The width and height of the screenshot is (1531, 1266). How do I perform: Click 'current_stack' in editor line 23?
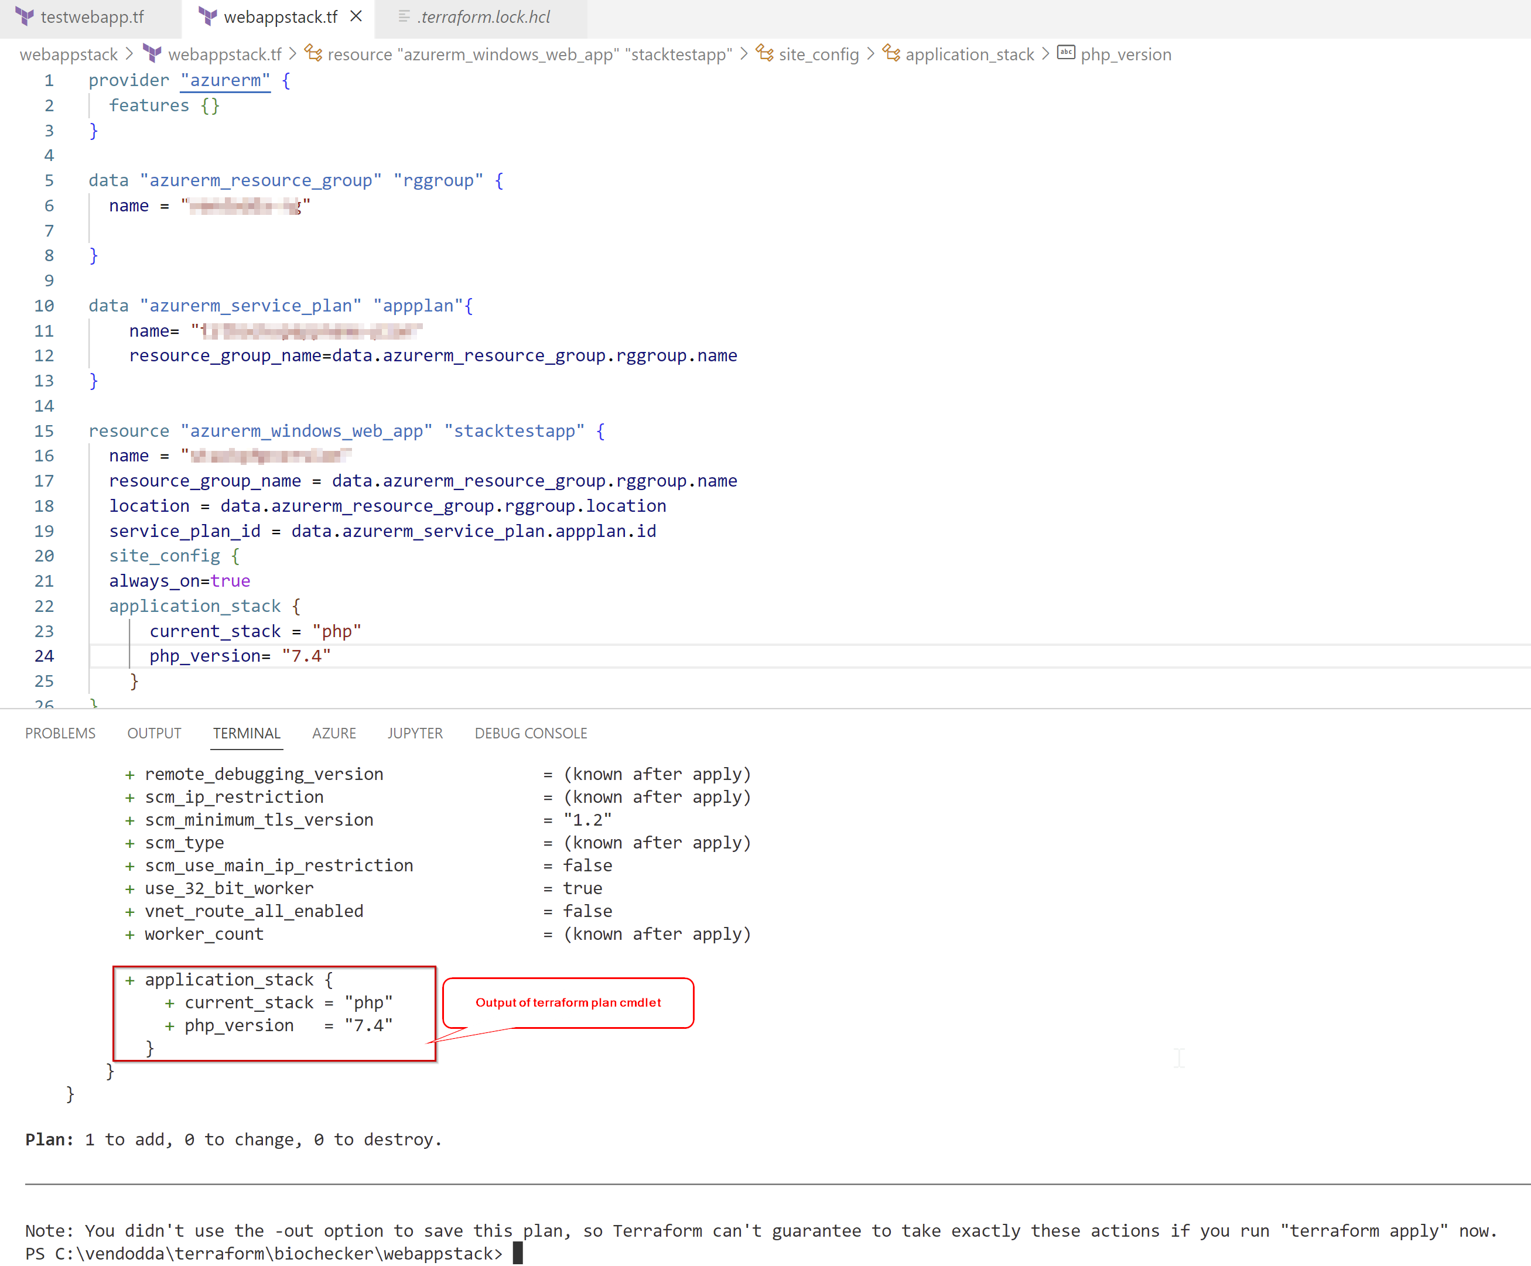tap(215, 631)
